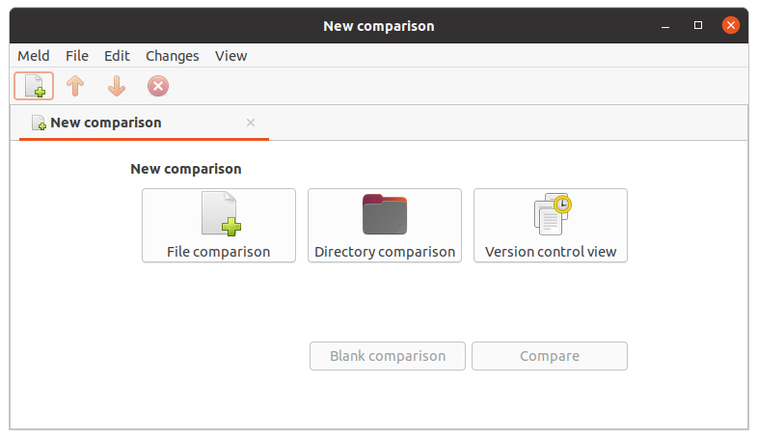Open the File menu
Image resolution: width=758 pixels, height=439 pixels.
coord(77,56)
